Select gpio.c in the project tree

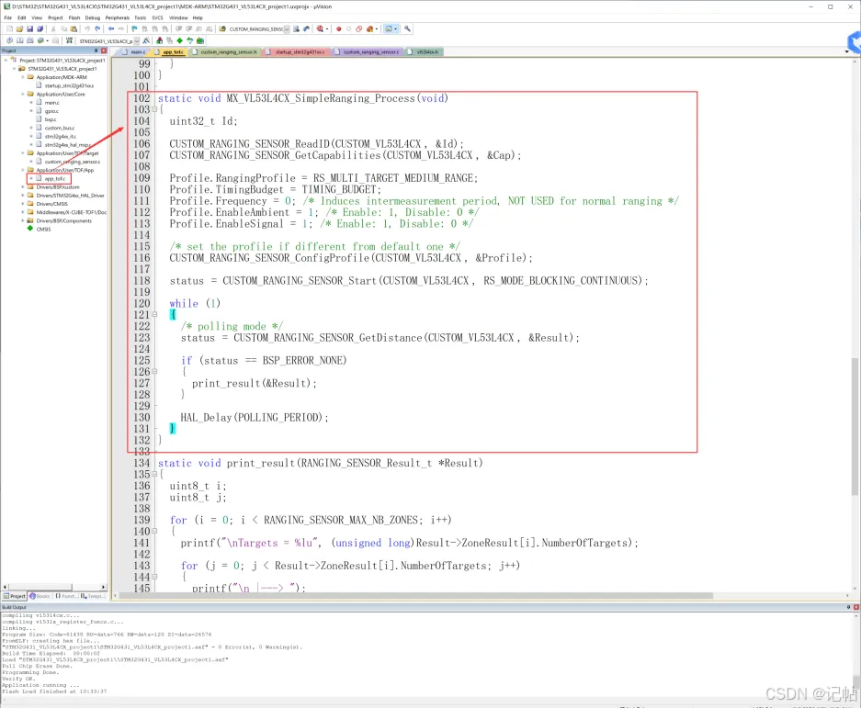[51, 111]
